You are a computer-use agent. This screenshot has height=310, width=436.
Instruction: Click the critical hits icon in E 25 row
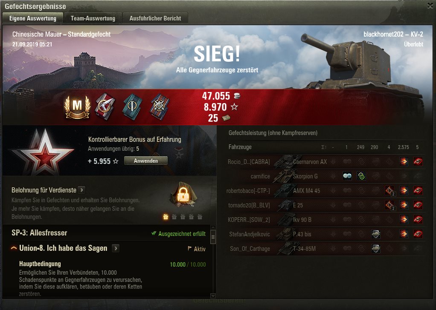[x=390, y=205]
